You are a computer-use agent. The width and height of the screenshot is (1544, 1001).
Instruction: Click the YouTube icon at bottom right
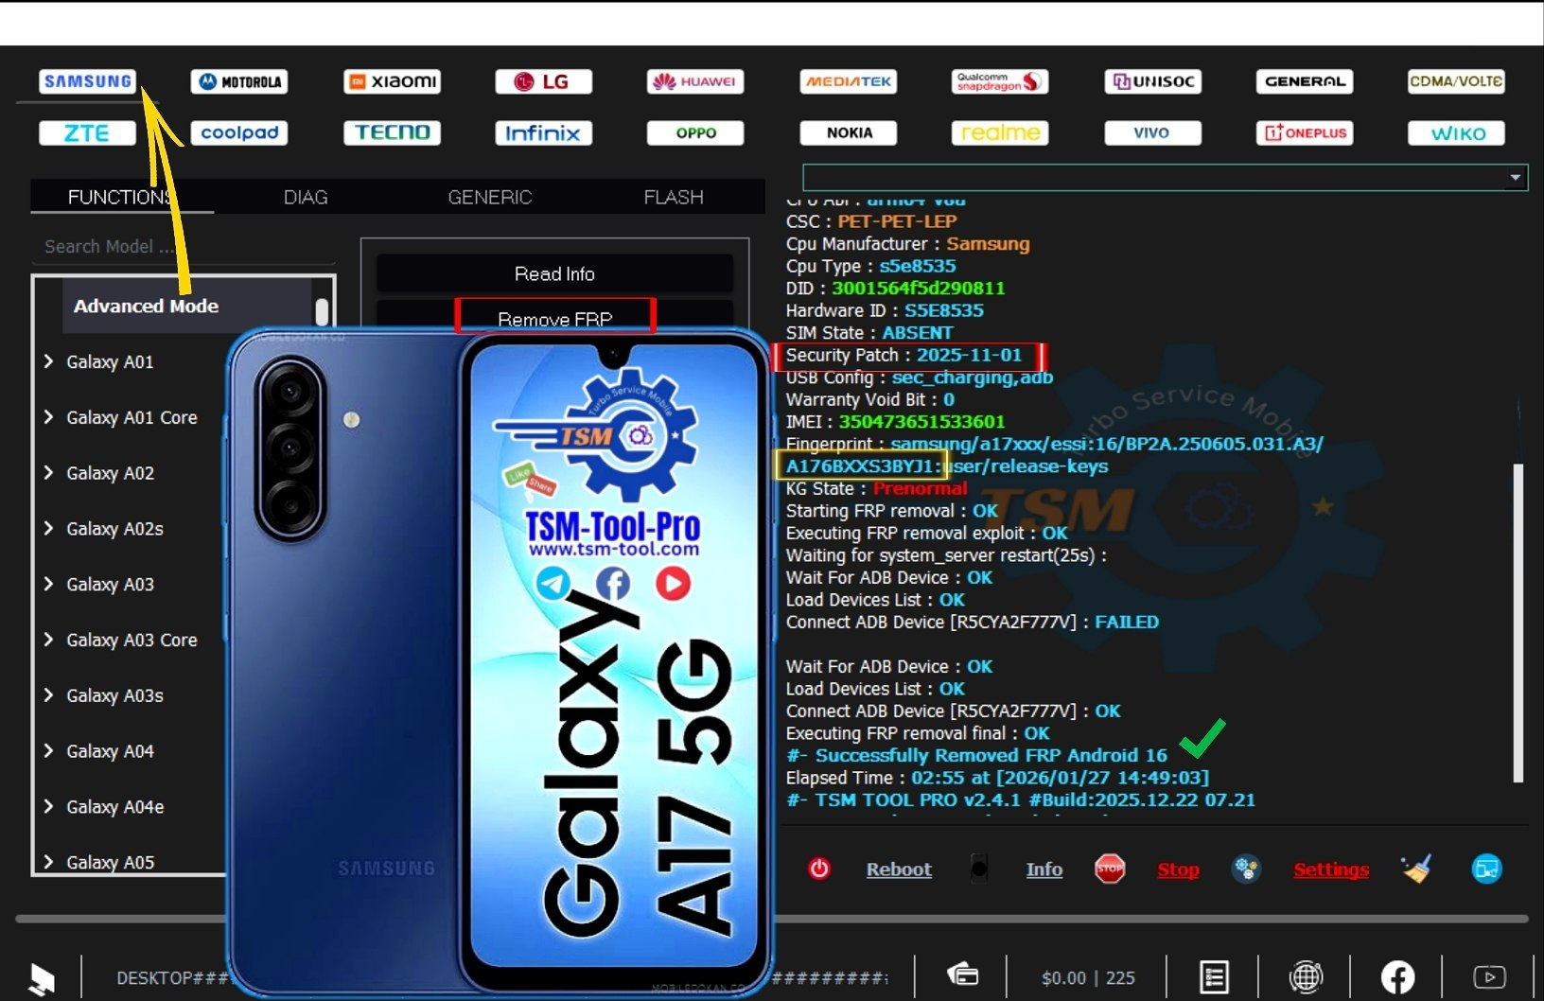tap(1490, 976)
